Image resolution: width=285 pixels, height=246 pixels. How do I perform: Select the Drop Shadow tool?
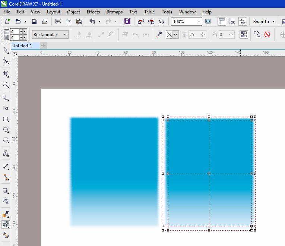(6, 190)
